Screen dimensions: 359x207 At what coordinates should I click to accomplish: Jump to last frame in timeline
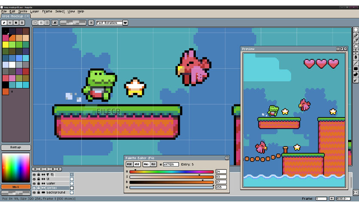59,169
